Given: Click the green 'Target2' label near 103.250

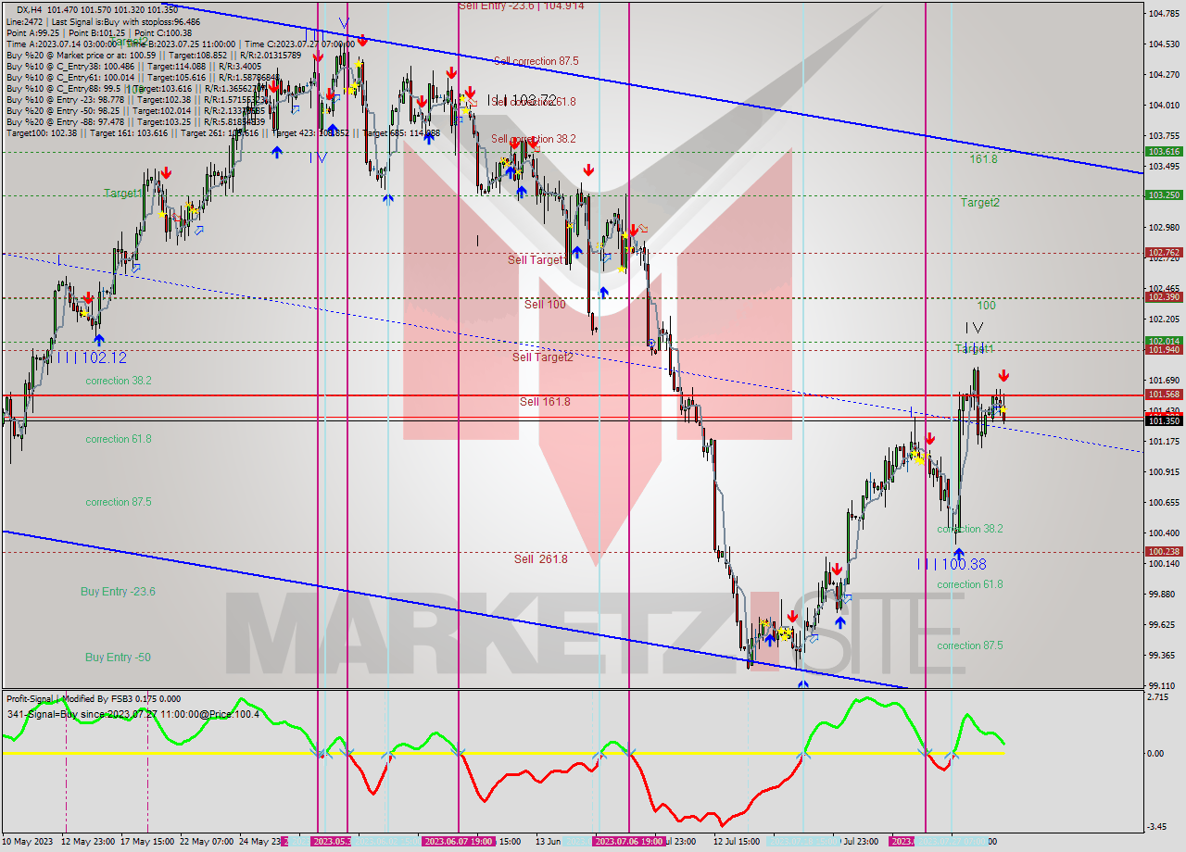Looking at the screenshot, I should [x=980, y=203].
